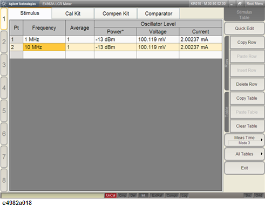Click the red UnCal status indicator
The width and height of the screenshot is (265, 206).
point(111,195)
